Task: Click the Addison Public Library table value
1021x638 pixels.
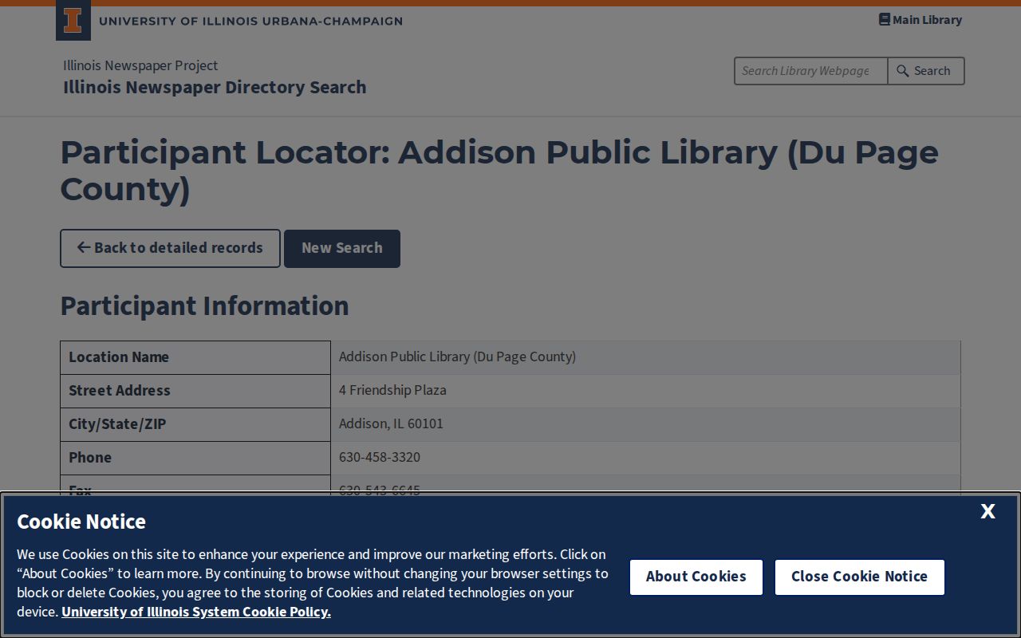Action: click(x=457, y=357)
